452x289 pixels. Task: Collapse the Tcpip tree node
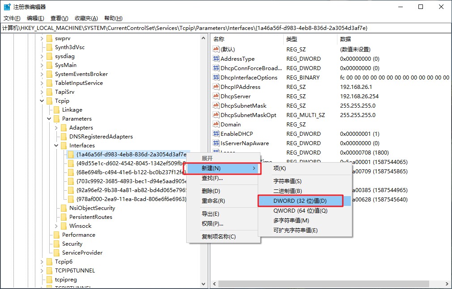pyautogui.click(x=42, y=101)
